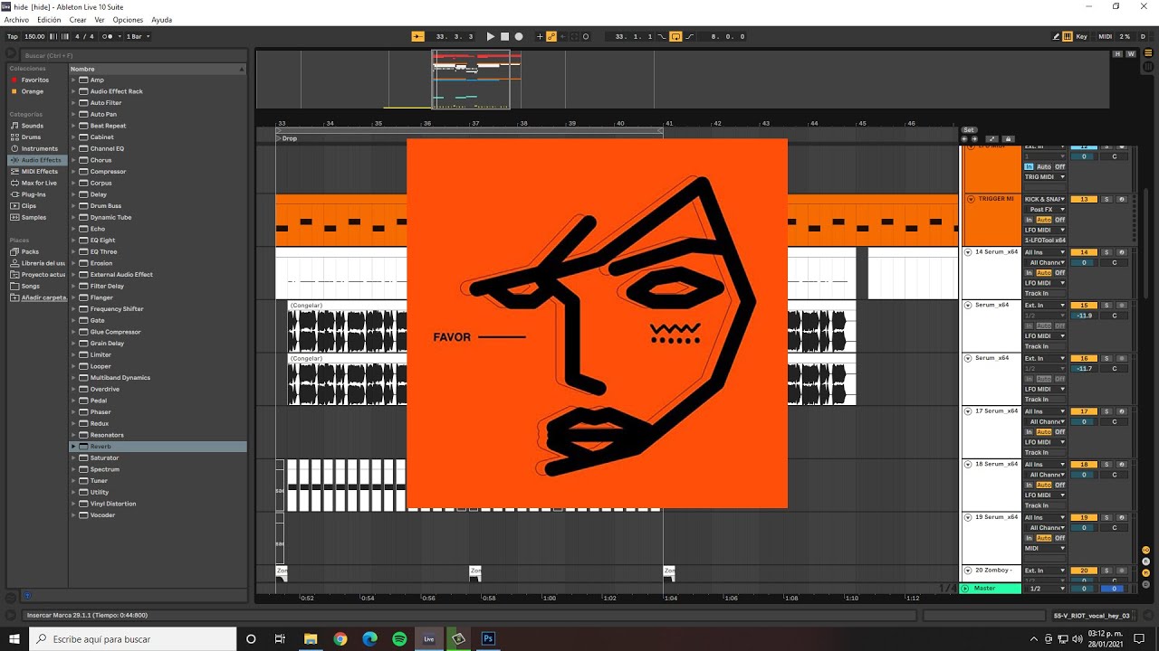1159x651 pixels.
Task: Click the Punch-Out switch
Action: (x=689, y=36)
